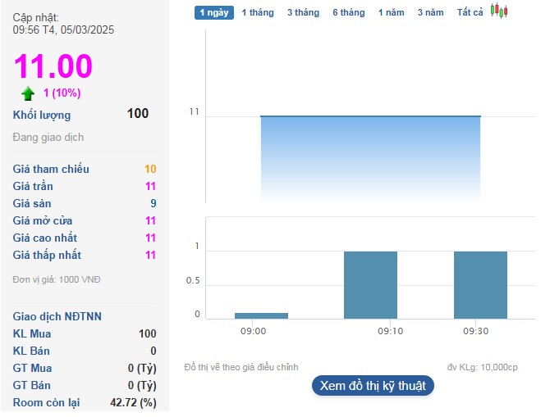Click the blue shaded price area chart
The width and height of the screenshot is (550, 417).
point(370,158)
